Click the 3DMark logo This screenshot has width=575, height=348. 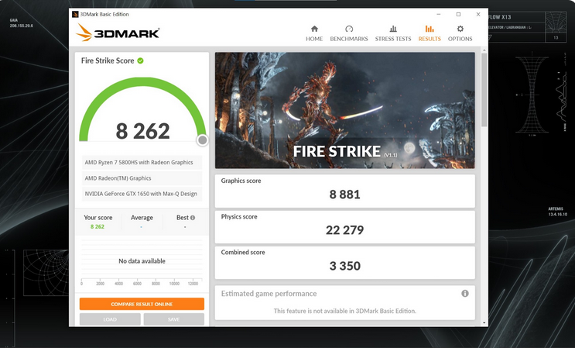[x=118, y=33]
